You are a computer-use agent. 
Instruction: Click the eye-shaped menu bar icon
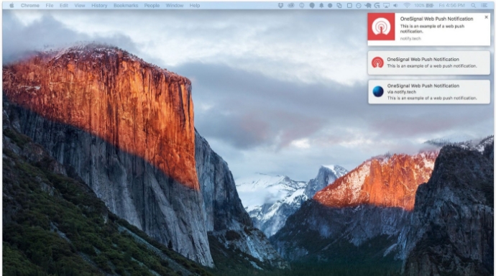(291, 5)
